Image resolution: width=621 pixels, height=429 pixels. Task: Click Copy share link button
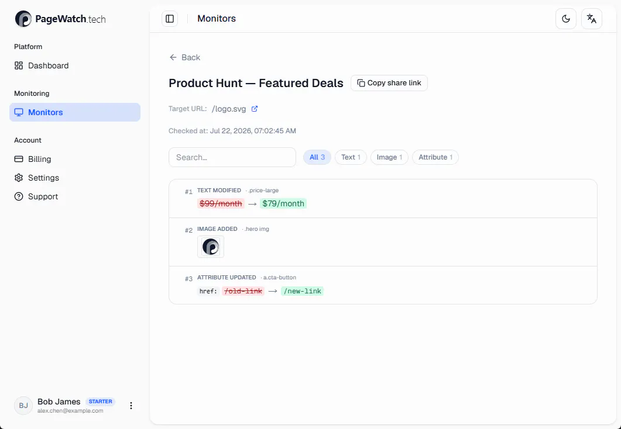[x=389, y=83]
